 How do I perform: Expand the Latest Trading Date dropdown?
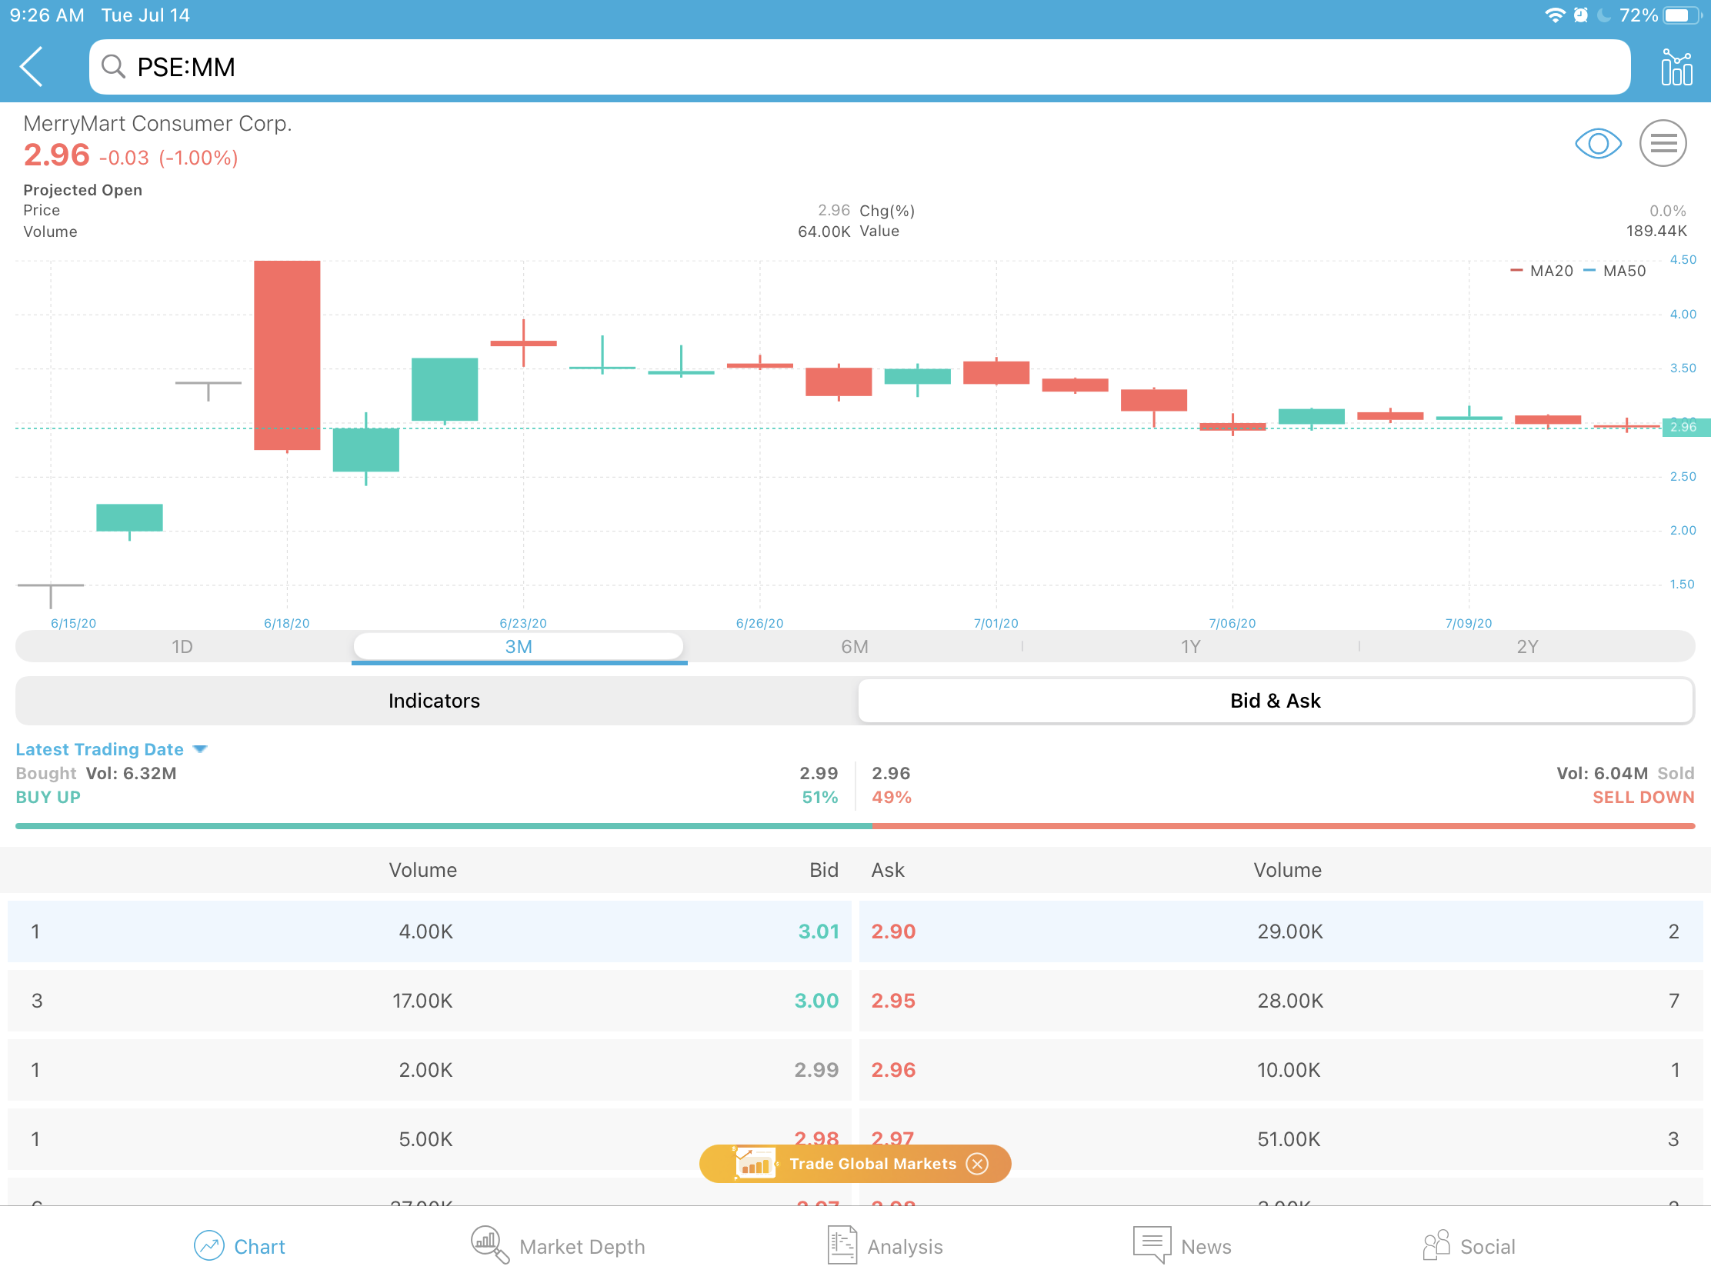(x=112, y=749)
